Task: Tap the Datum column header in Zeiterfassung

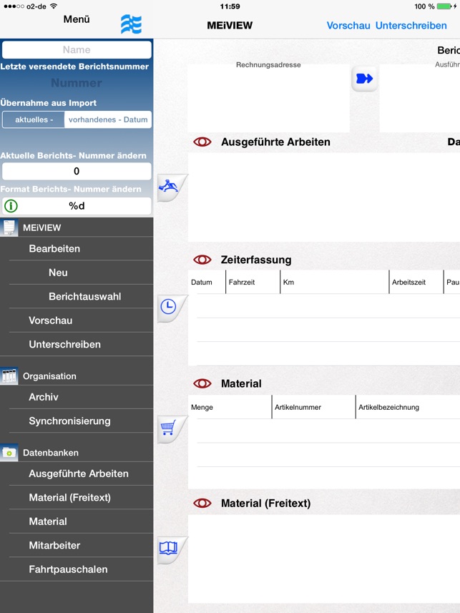Action: click(x=207, y=282)
